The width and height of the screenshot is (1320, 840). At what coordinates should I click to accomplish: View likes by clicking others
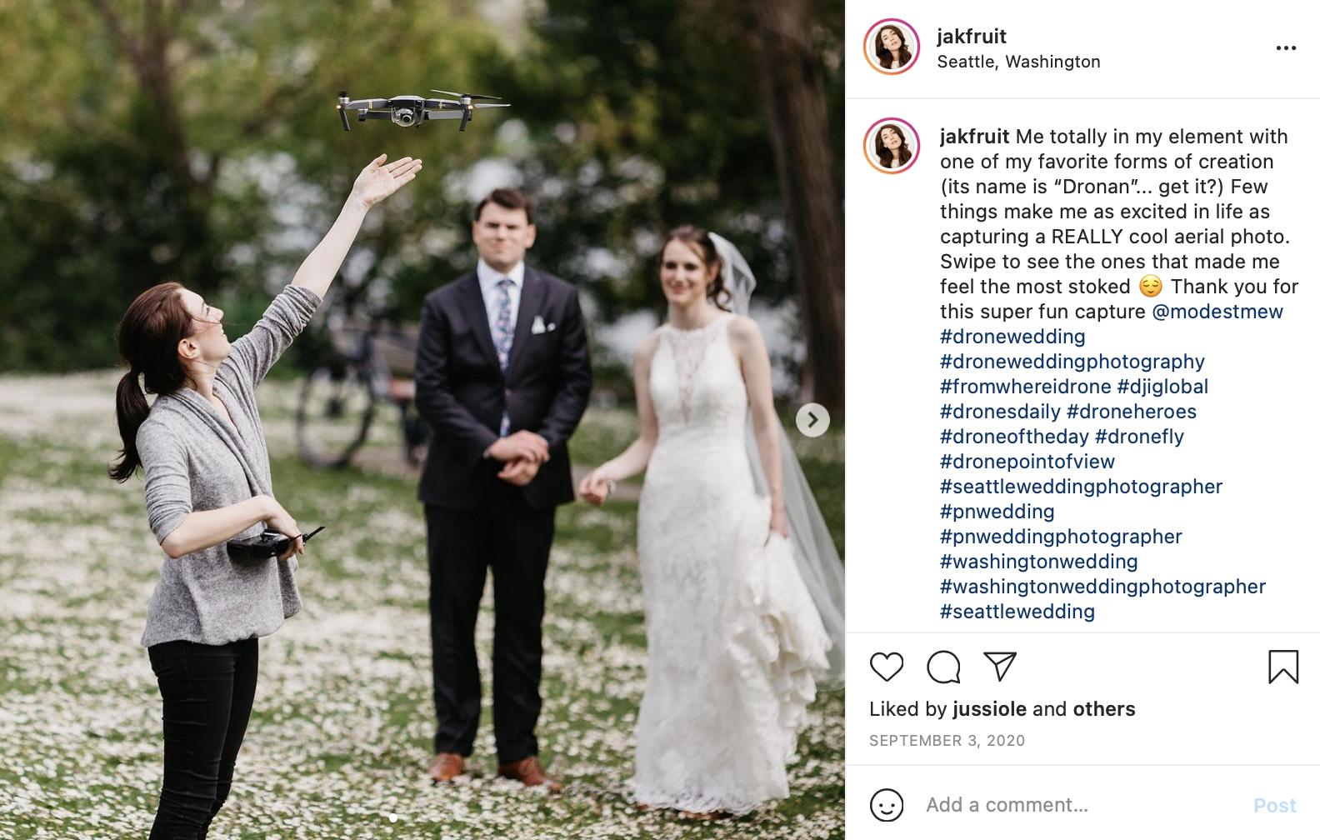(x=1104, y=708)
